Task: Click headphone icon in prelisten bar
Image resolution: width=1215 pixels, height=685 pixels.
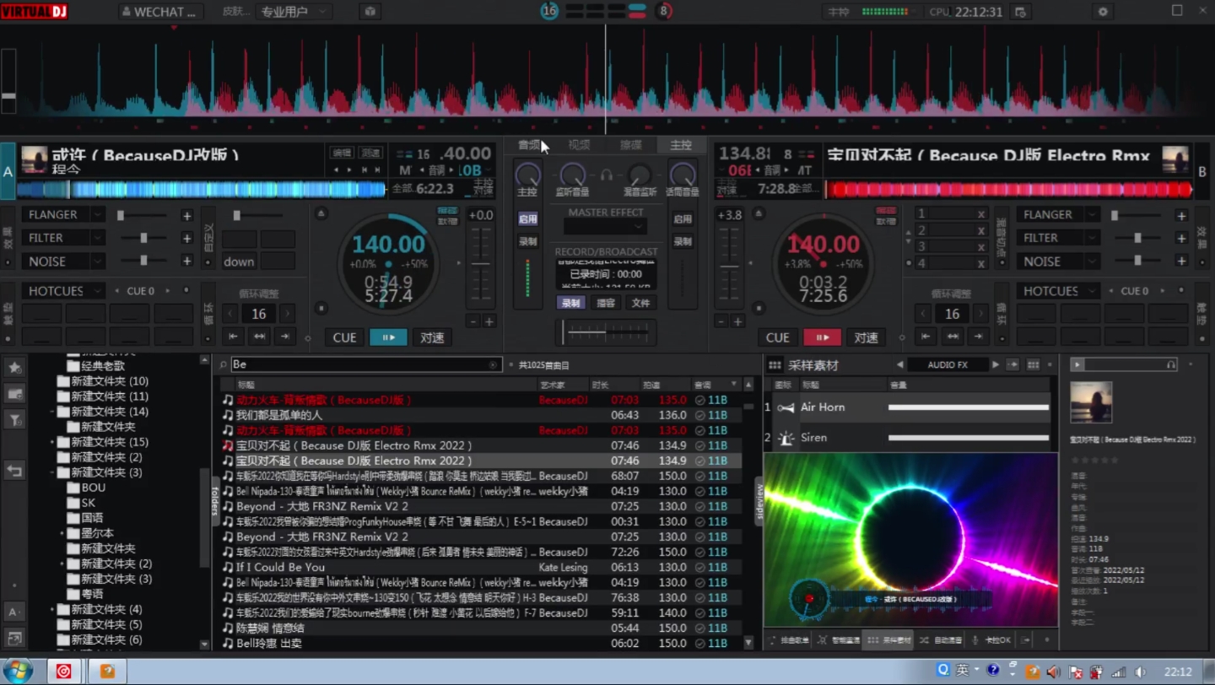Action: [x=1170, y=364]
